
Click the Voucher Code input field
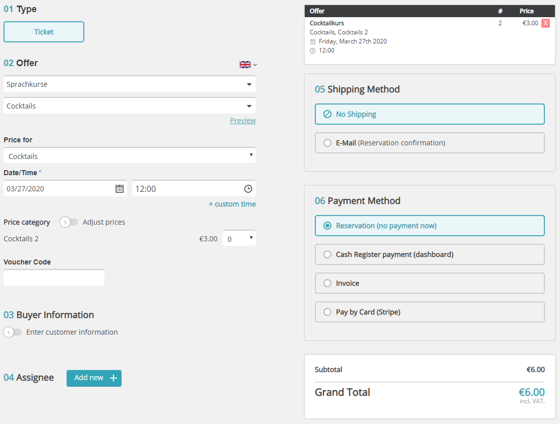pos(54,278)
